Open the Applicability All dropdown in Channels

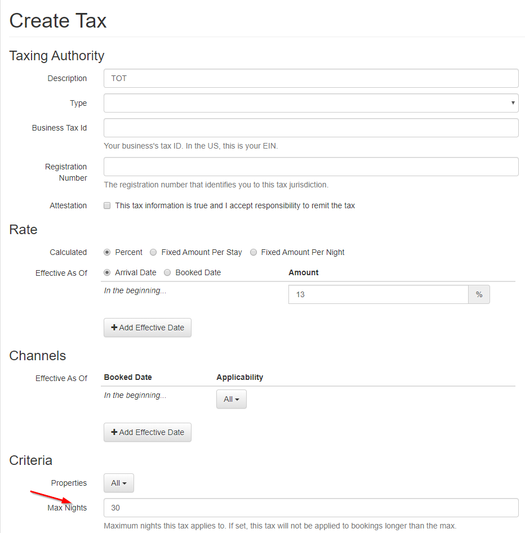point(232,399)
